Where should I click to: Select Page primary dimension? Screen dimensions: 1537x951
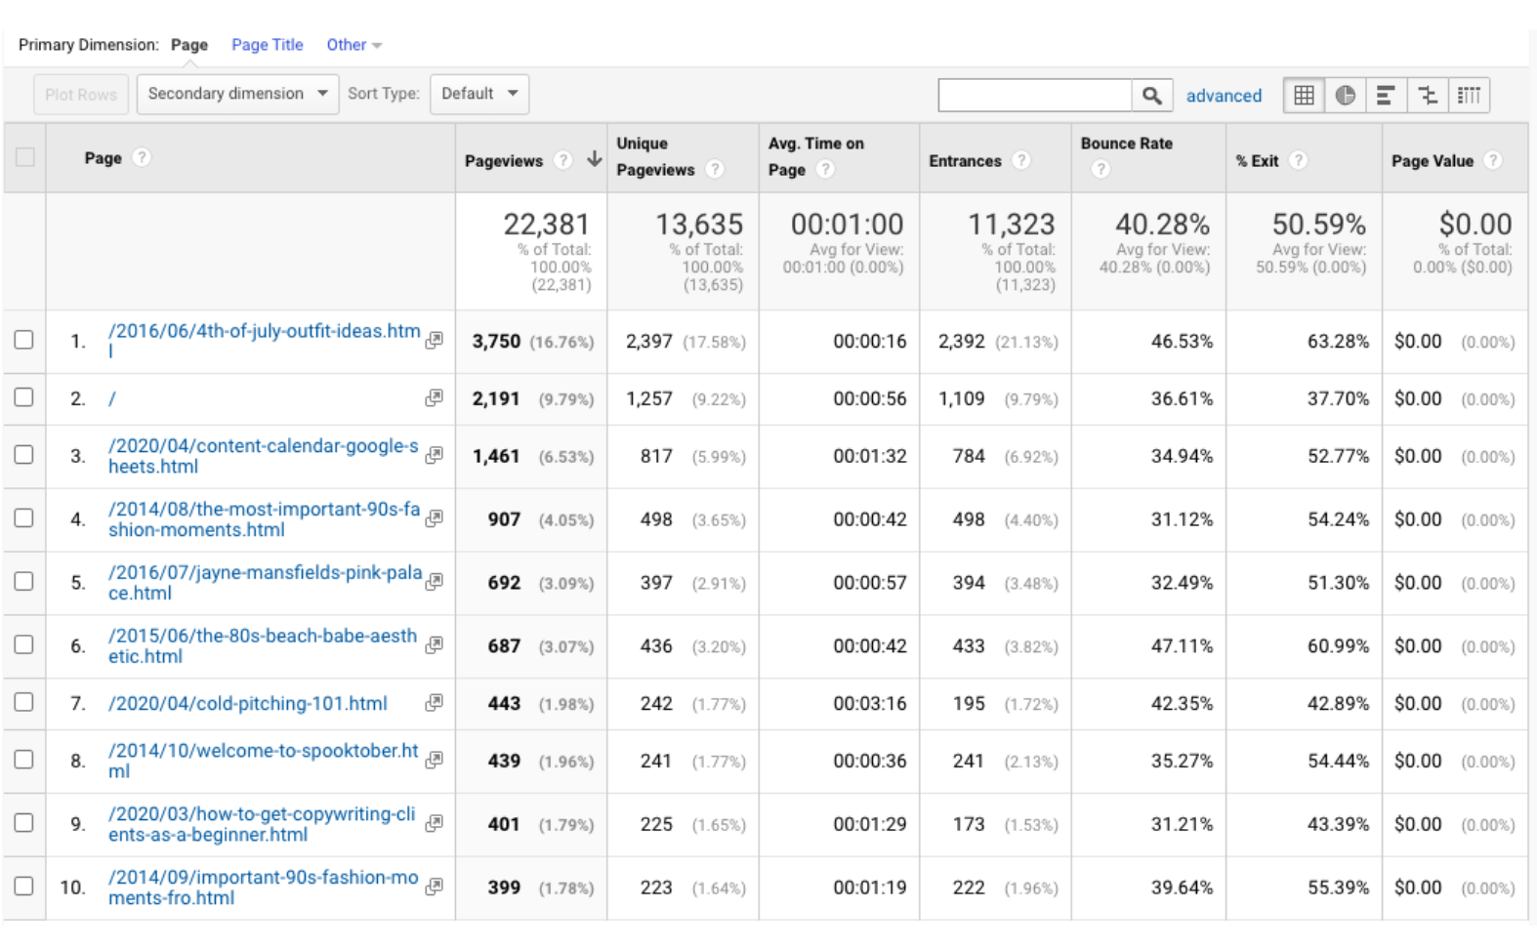point(188,45)
